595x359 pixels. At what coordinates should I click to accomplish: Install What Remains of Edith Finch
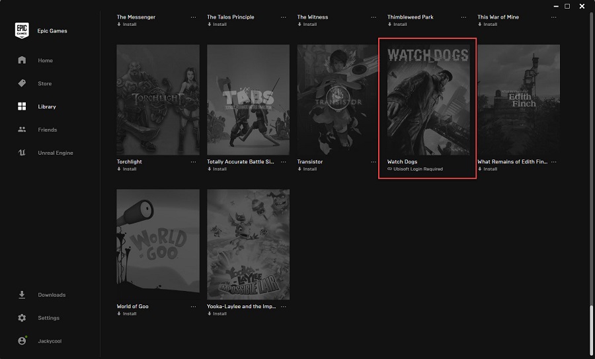click(487, 169)
